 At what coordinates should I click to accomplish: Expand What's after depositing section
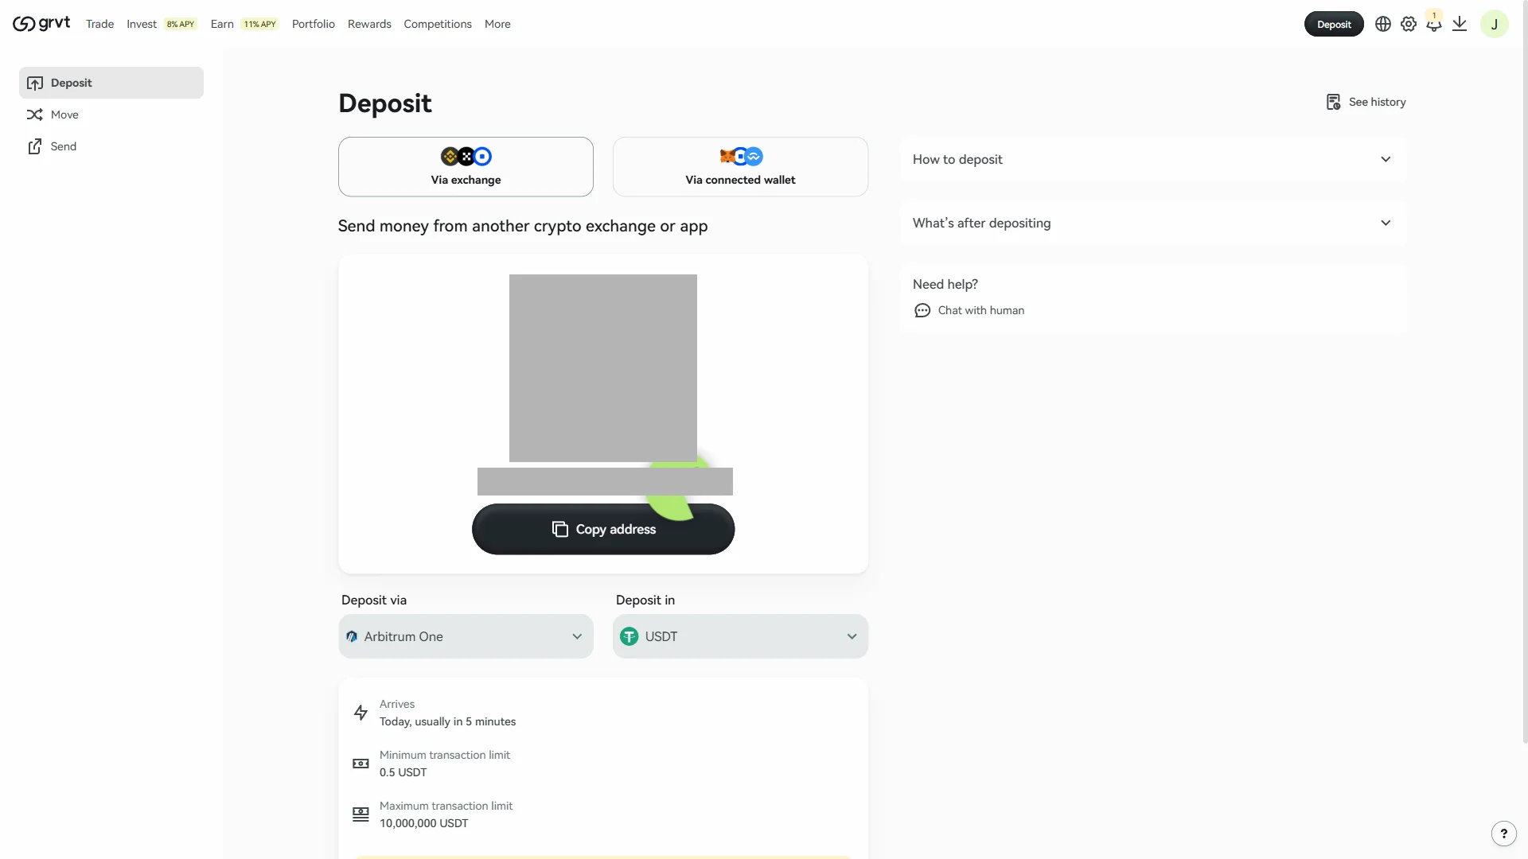(1153, 223)
